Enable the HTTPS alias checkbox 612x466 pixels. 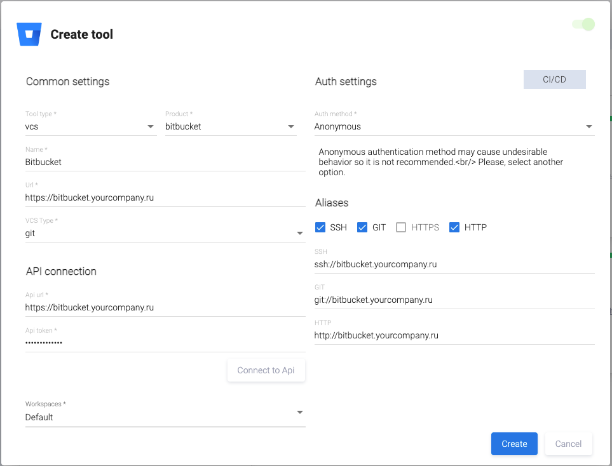[401, 227]
